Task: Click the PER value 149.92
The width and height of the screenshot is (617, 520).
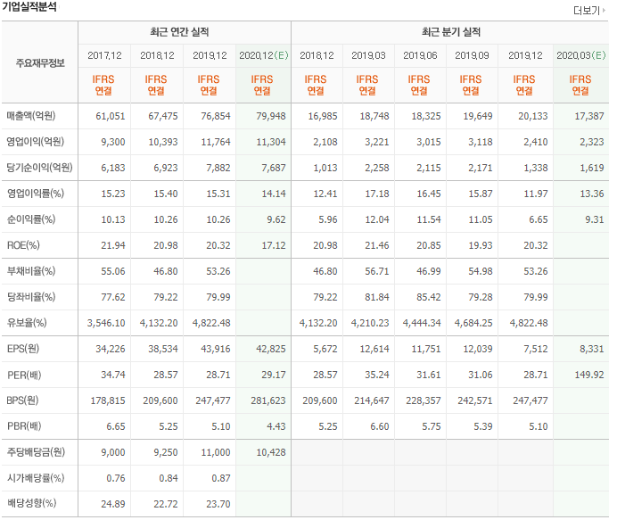Action: 589,375
